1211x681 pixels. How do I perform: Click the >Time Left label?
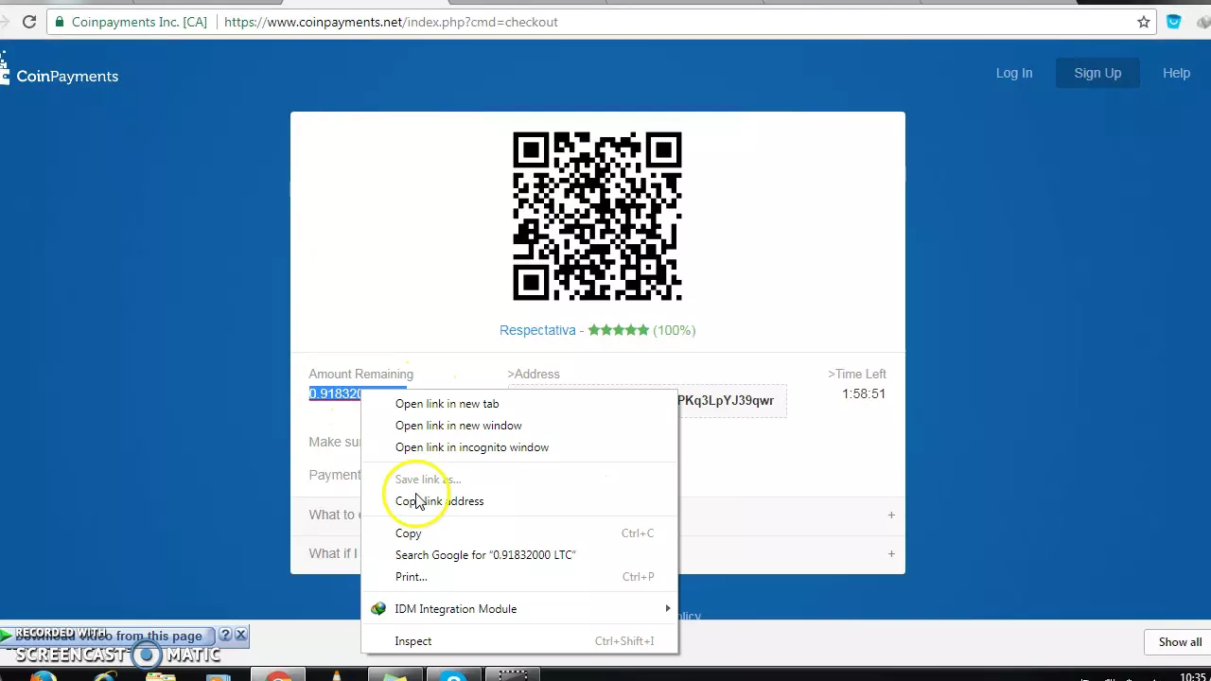coord(857,374)
